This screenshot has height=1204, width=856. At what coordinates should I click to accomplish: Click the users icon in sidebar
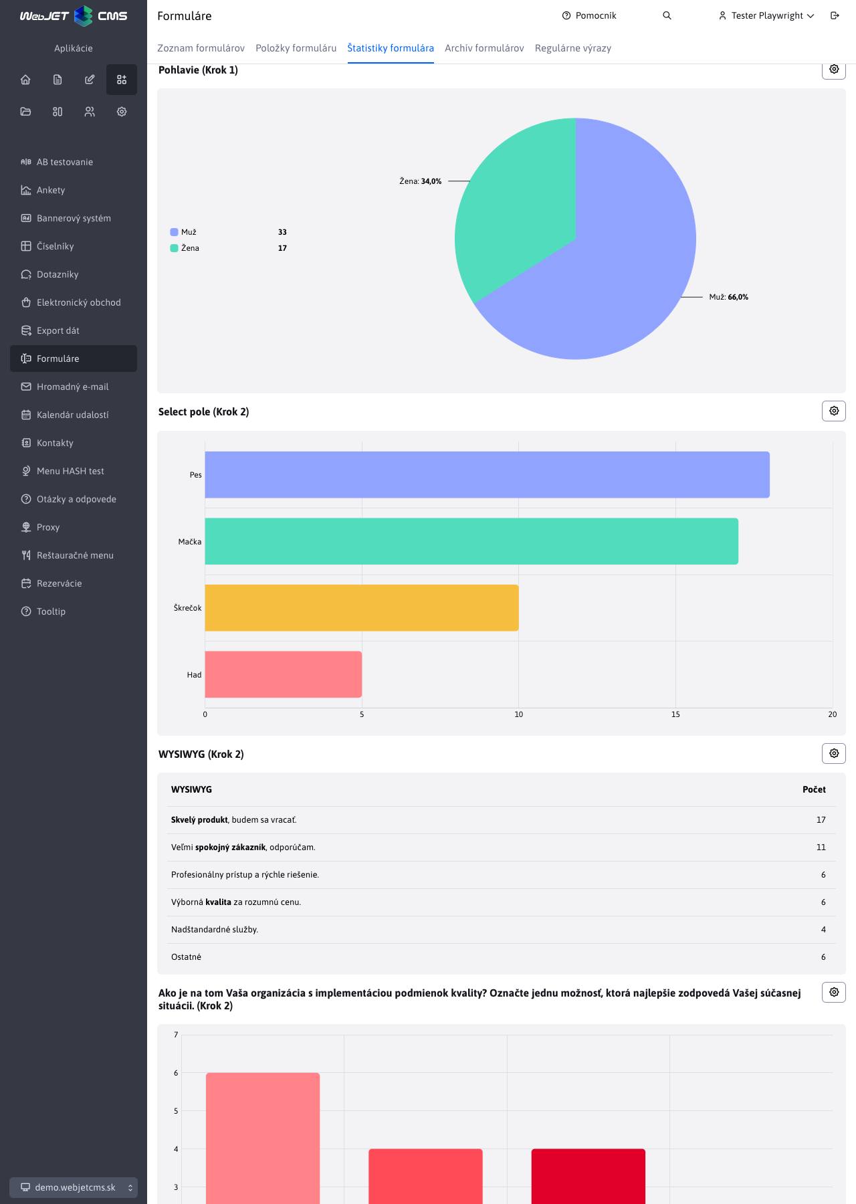90,112
